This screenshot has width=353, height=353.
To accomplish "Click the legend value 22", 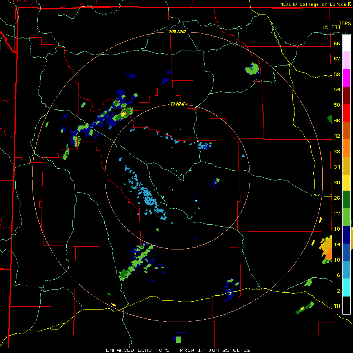I will point(337,213).
